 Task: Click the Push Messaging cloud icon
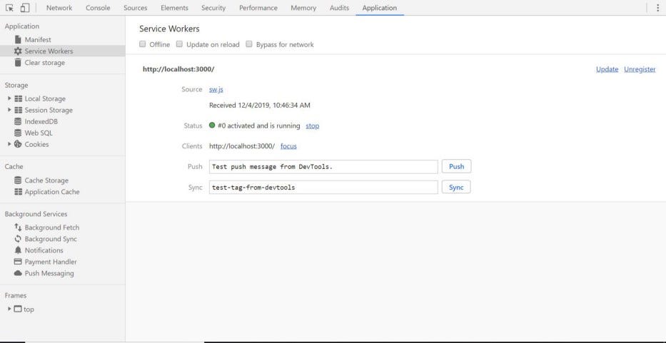click(x=18, y=273)
